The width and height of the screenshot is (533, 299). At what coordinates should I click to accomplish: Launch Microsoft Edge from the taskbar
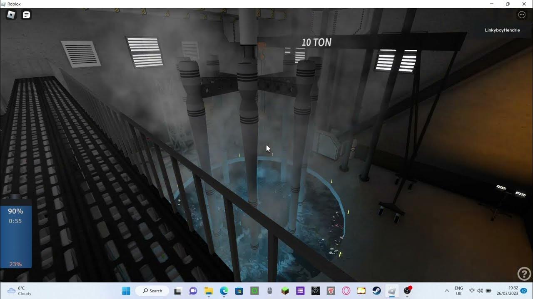tap(224, 291)
